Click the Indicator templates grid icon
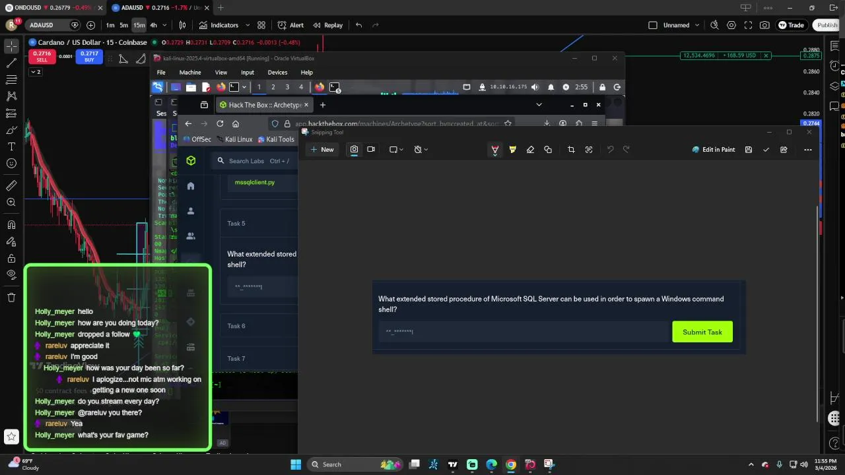This screenshot has width=845, height=475. (x=261, y=25)
